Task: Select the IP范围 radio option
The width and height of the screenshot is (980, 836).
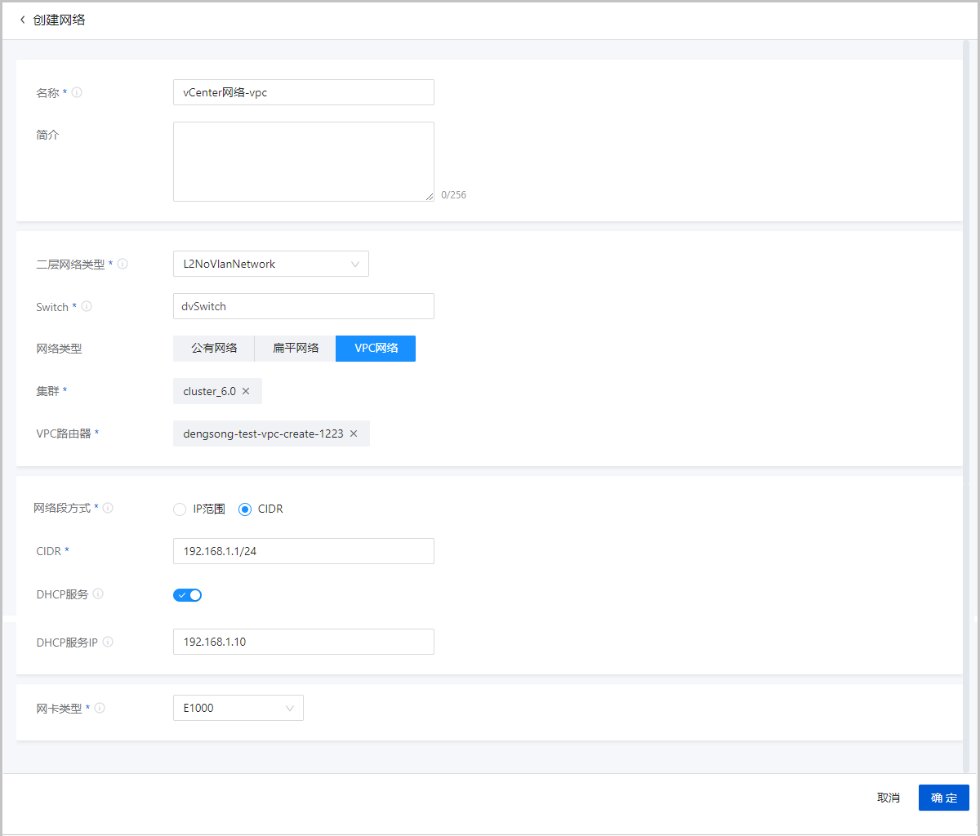Action: (180, 509)
